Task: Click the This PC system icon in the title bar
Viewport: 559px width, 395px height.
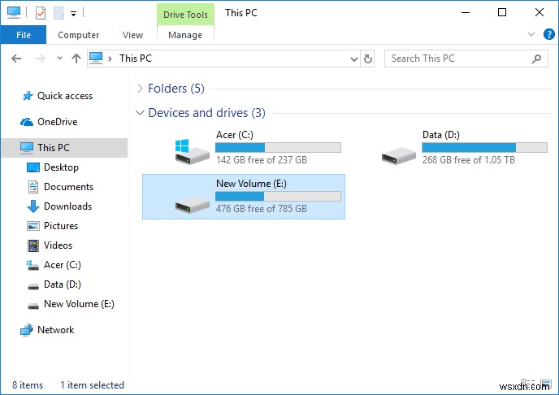Action: 14,12
